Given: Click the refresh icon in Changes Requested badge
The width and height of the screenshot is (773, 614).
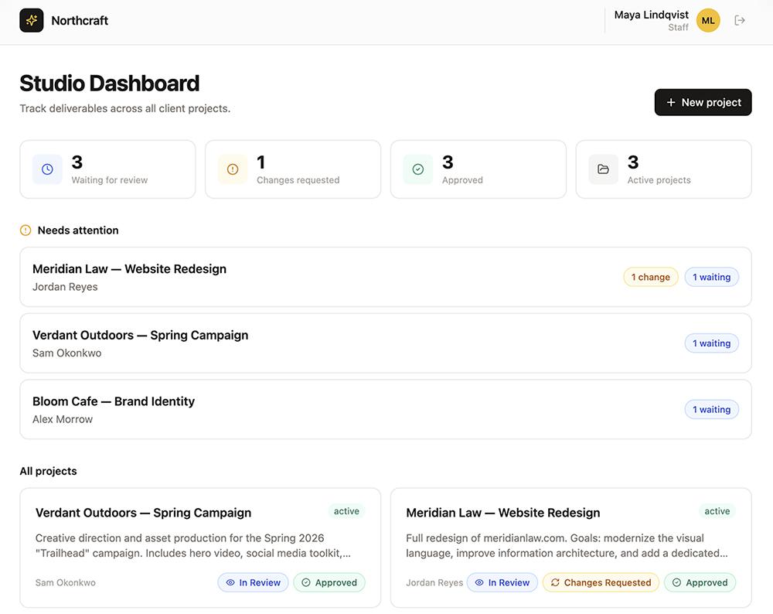Looking at the screenshot, I should [555, 582].
